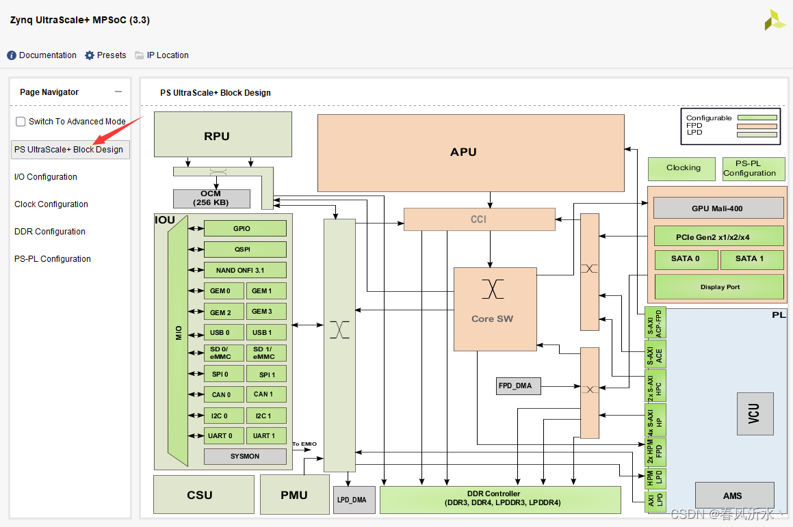Click the Clocking button in the diagram

coord(681,168)
